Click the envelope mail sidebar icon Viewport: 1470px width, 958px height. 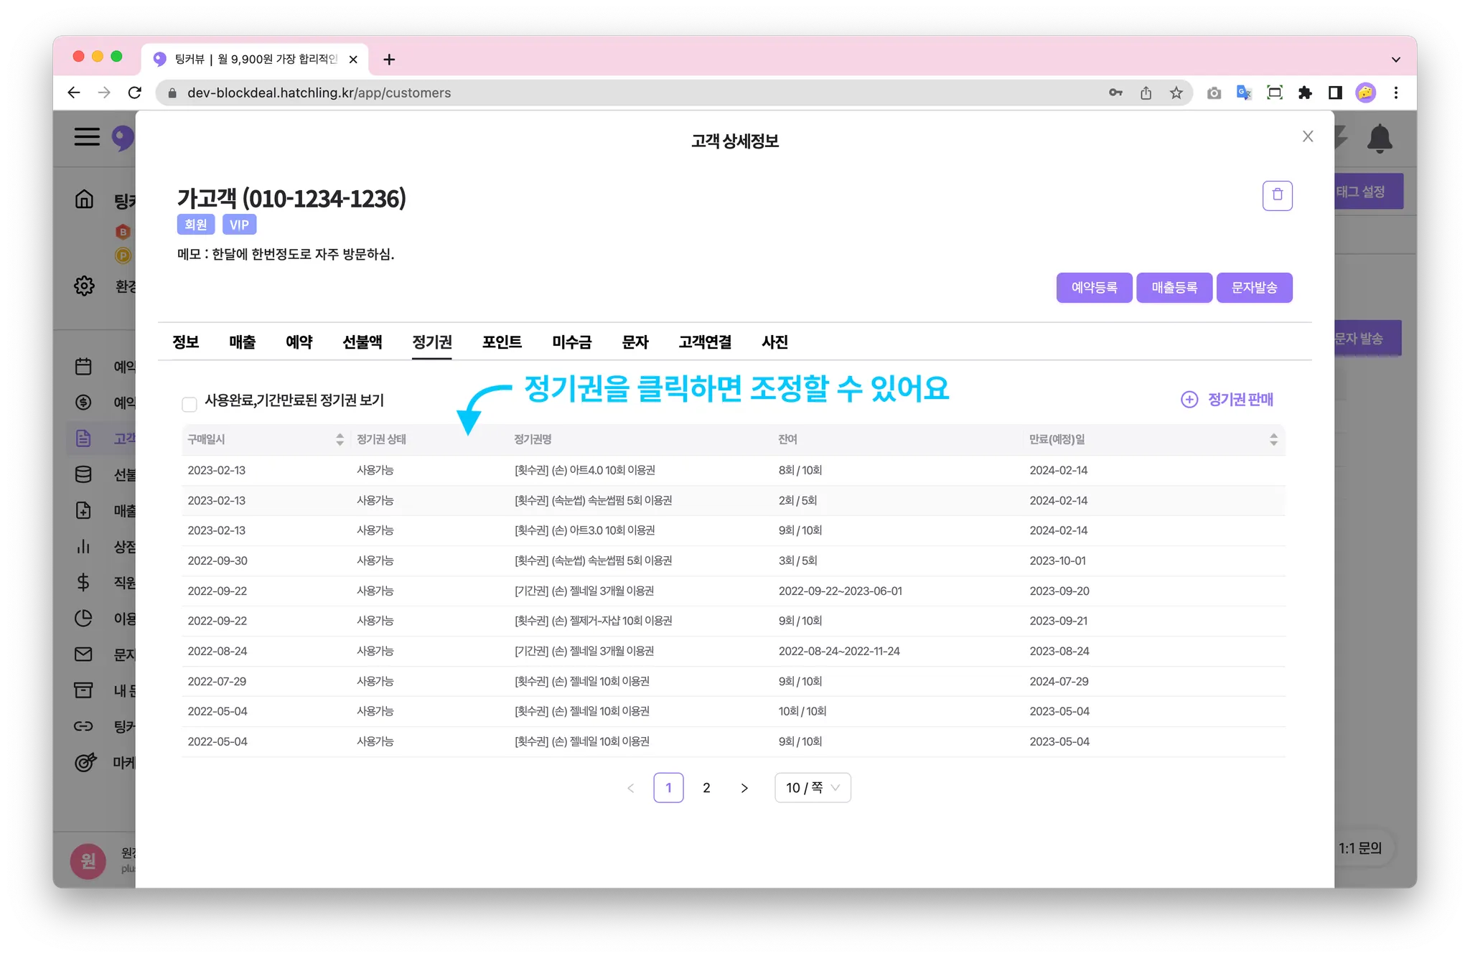point(83,654)
